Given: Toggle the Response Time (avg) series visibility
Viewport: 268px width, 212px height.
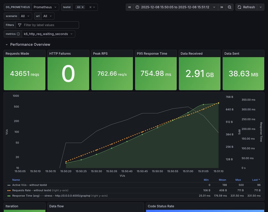Looking at the screenshot, I should [x=39, y=195].
